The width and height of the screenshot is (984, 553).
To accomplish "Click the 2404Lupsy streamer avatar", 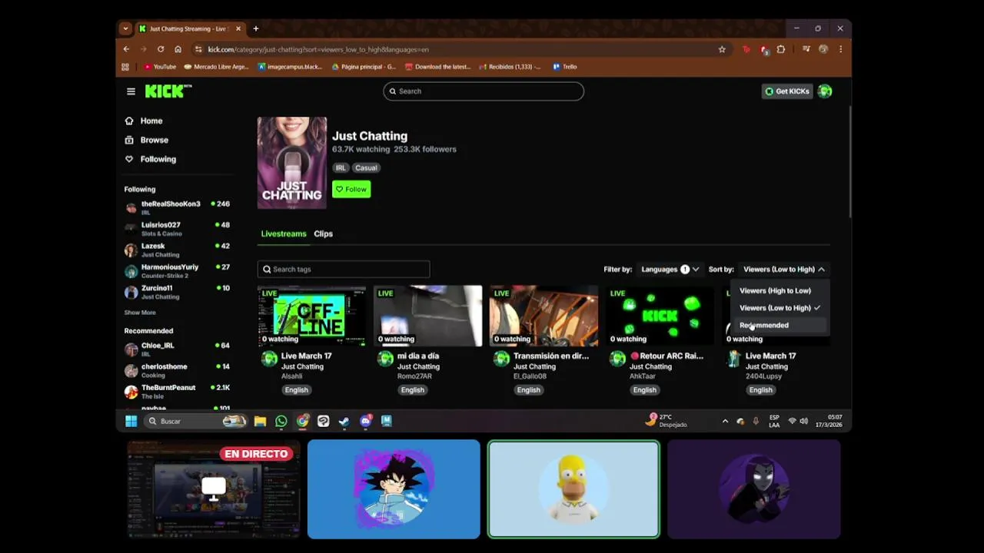I will coord(733,359).
